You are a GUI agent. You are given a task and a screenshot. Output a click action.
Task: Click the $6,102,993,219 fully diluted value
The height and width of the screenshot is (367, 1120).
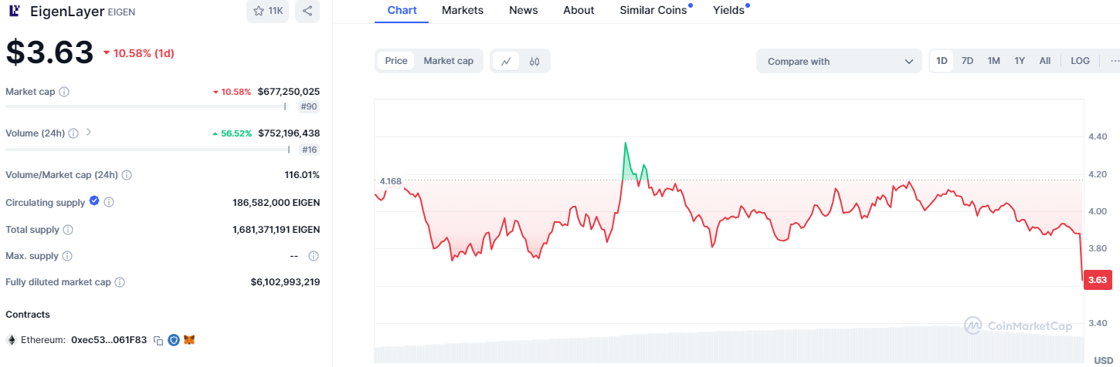point(285,282)
